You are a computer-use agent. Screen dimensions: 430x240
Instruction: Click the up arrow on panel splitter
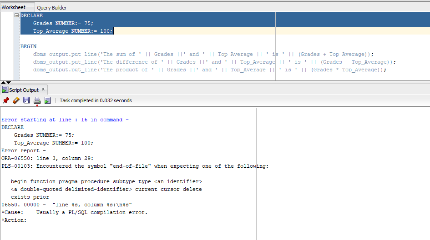click(x=3, y=82)
